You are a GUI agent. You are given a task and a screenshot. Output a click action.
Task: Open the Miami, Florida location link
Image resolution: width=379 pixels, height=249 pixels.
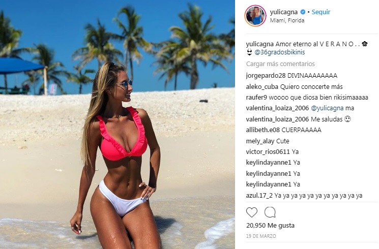point(287,20)
